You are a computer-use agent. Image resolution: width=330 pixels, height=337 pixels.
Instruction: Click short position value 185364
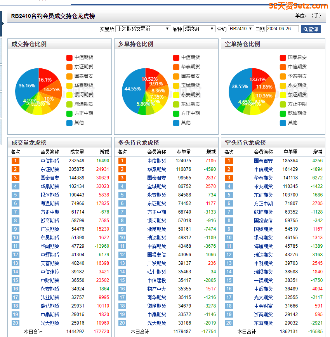pyautogui.click(x=290, y=161)
